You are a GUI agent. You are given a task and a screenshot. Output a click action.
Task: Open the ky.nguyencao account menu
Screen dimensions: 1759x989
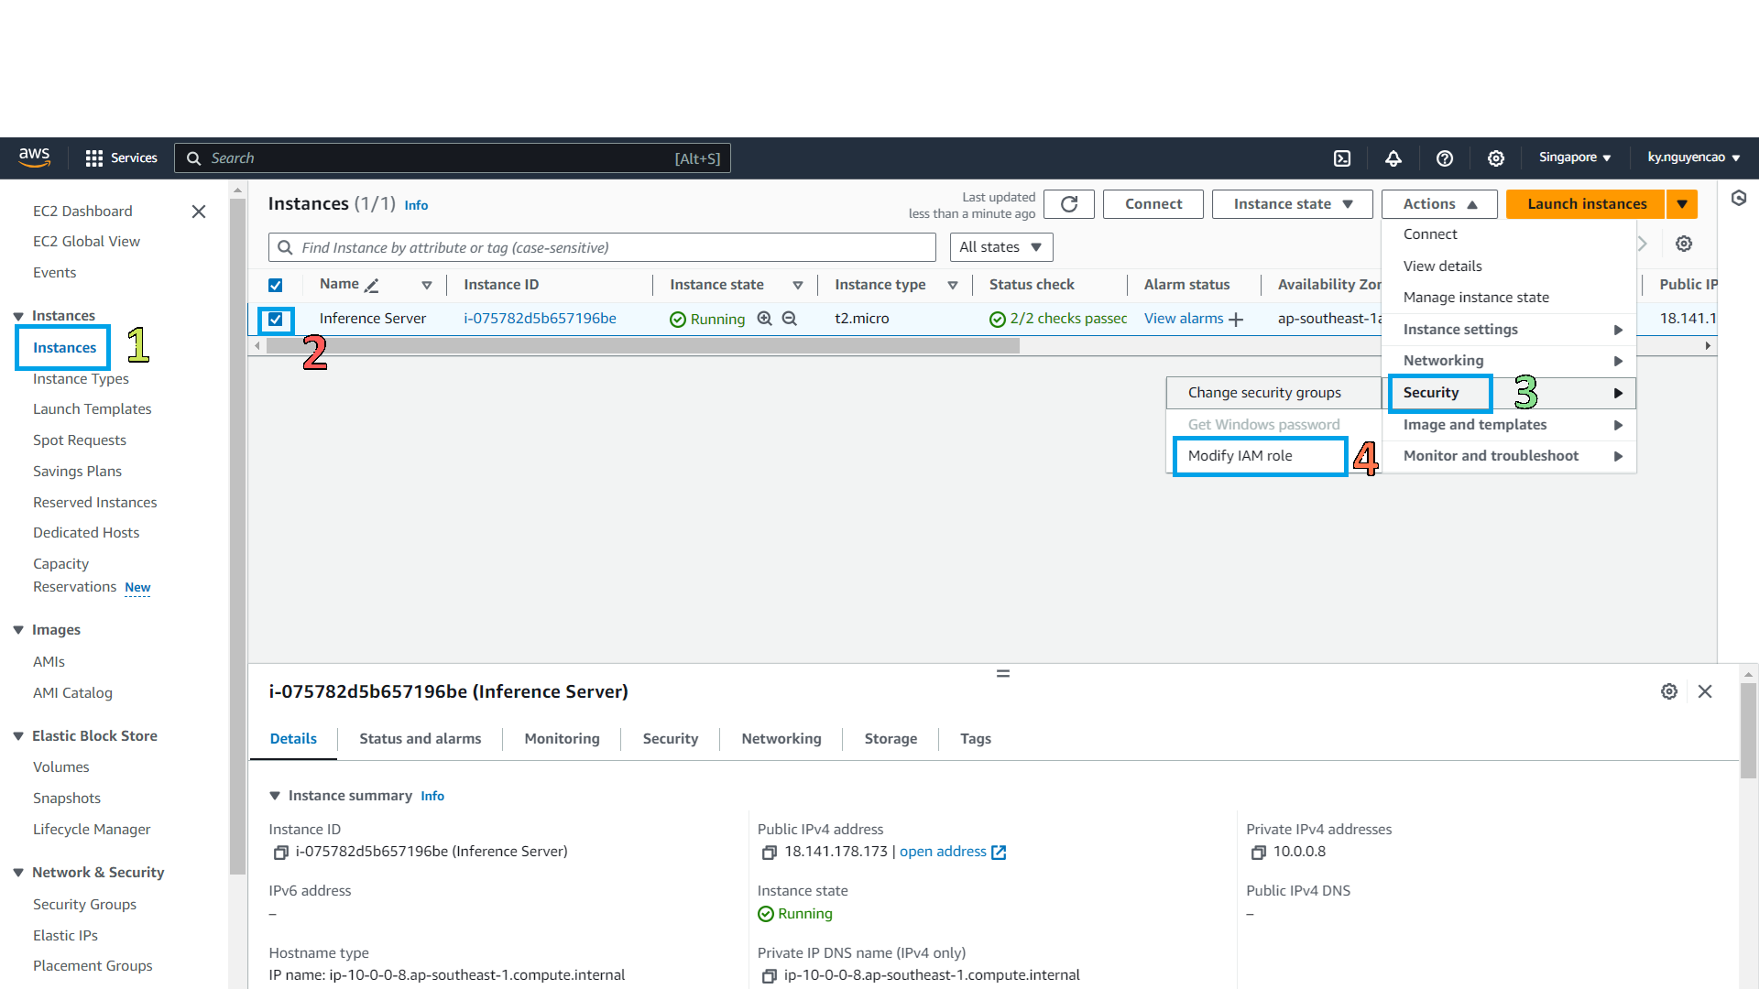click(x=1694, y=158)
